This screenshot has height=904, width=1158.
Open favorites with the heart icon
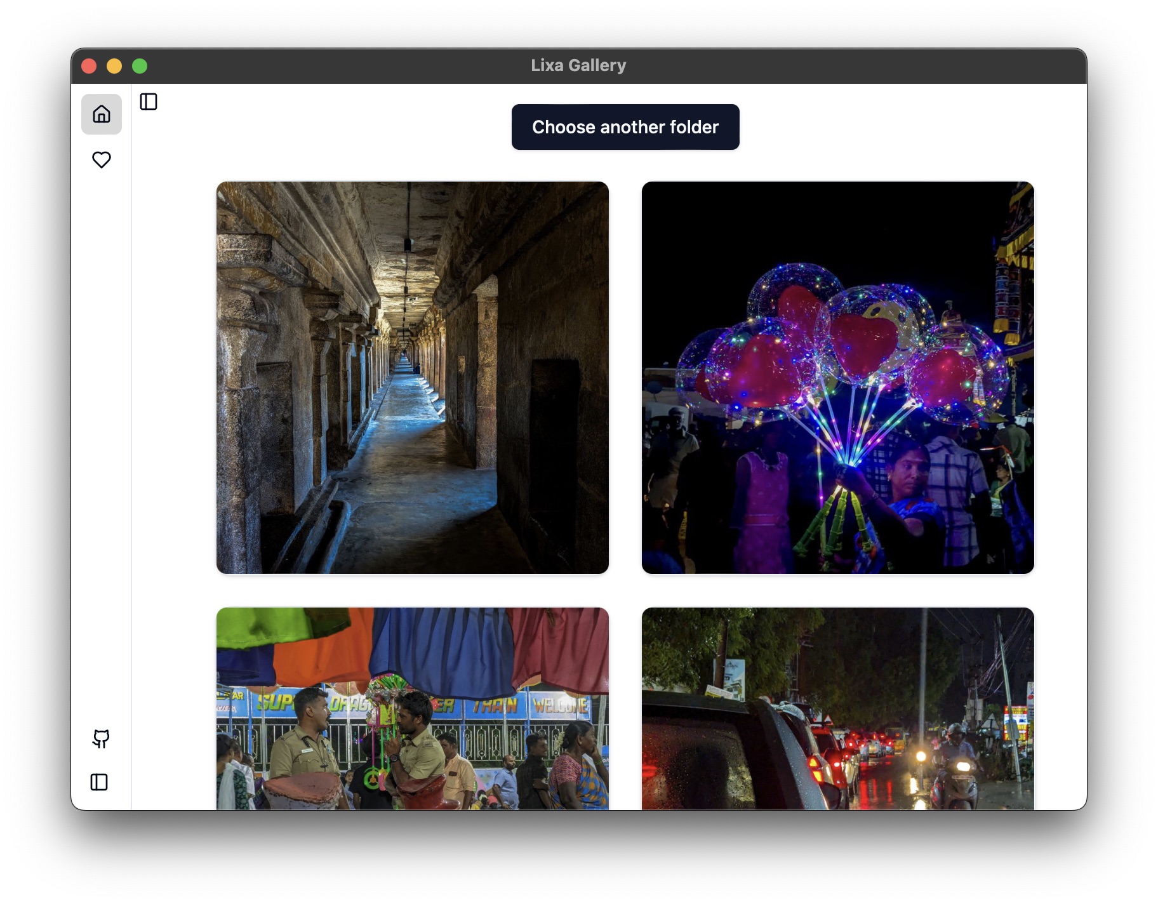coord(102,159)
